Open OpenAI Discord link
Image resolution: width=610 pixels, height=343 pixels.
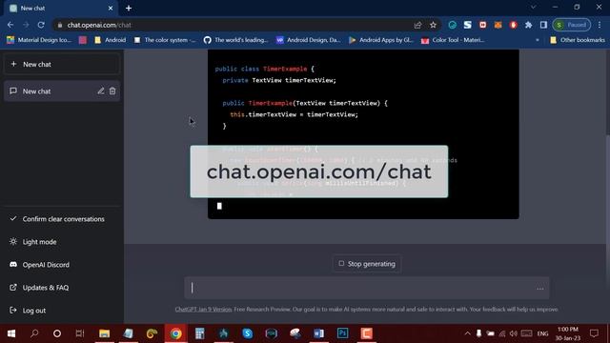click(x=61, y=265)
